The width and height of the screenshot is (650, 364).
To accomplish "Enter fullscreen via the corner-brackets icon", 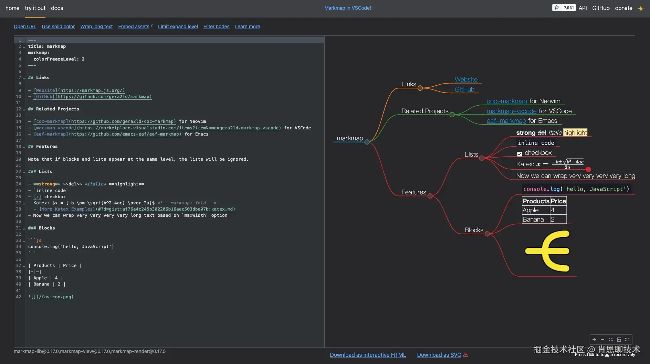I will [627, 340].
